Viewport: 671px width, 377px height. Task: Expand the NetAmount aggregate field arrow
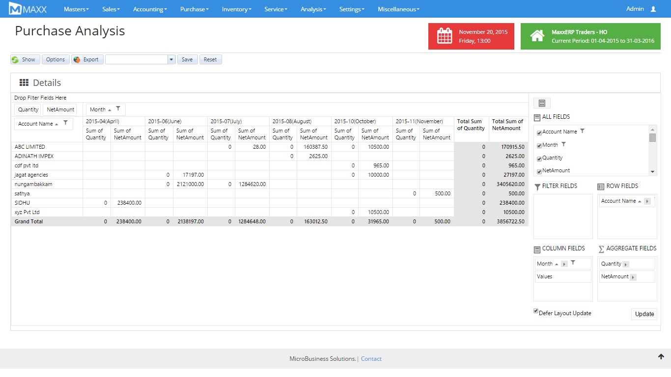point(633,277)
